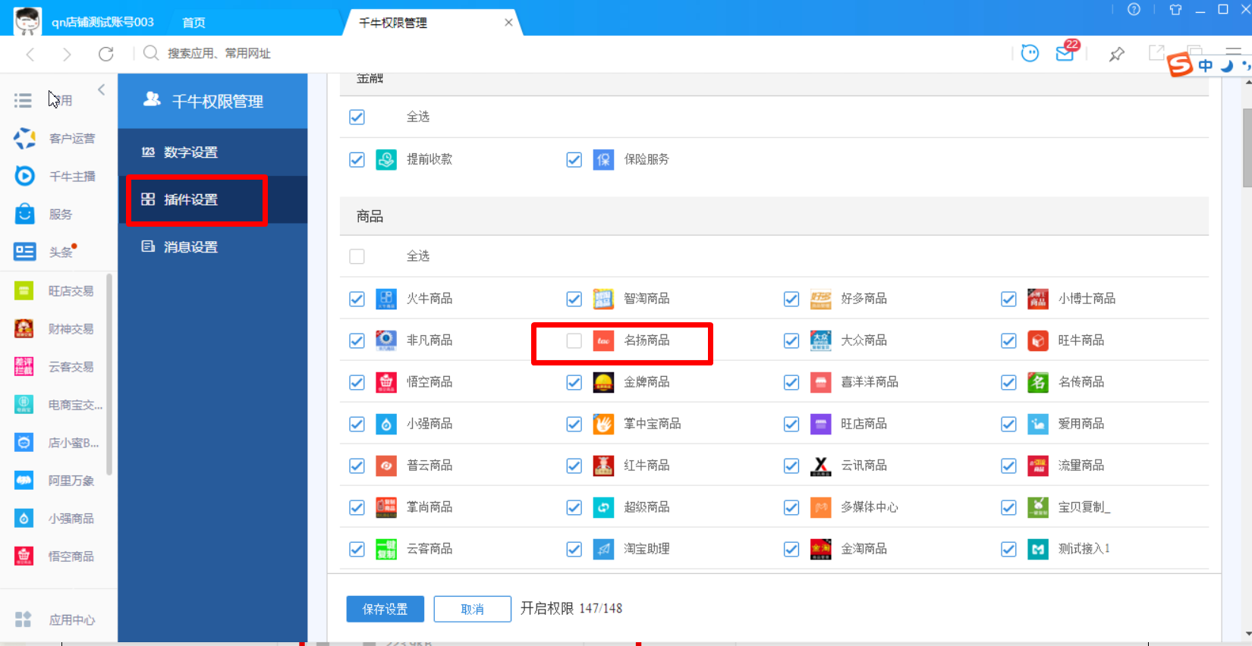Enable the 名扬商品 checkbox
The width and height of the screenshot is (1252, 646).
(x=574, y=341)
